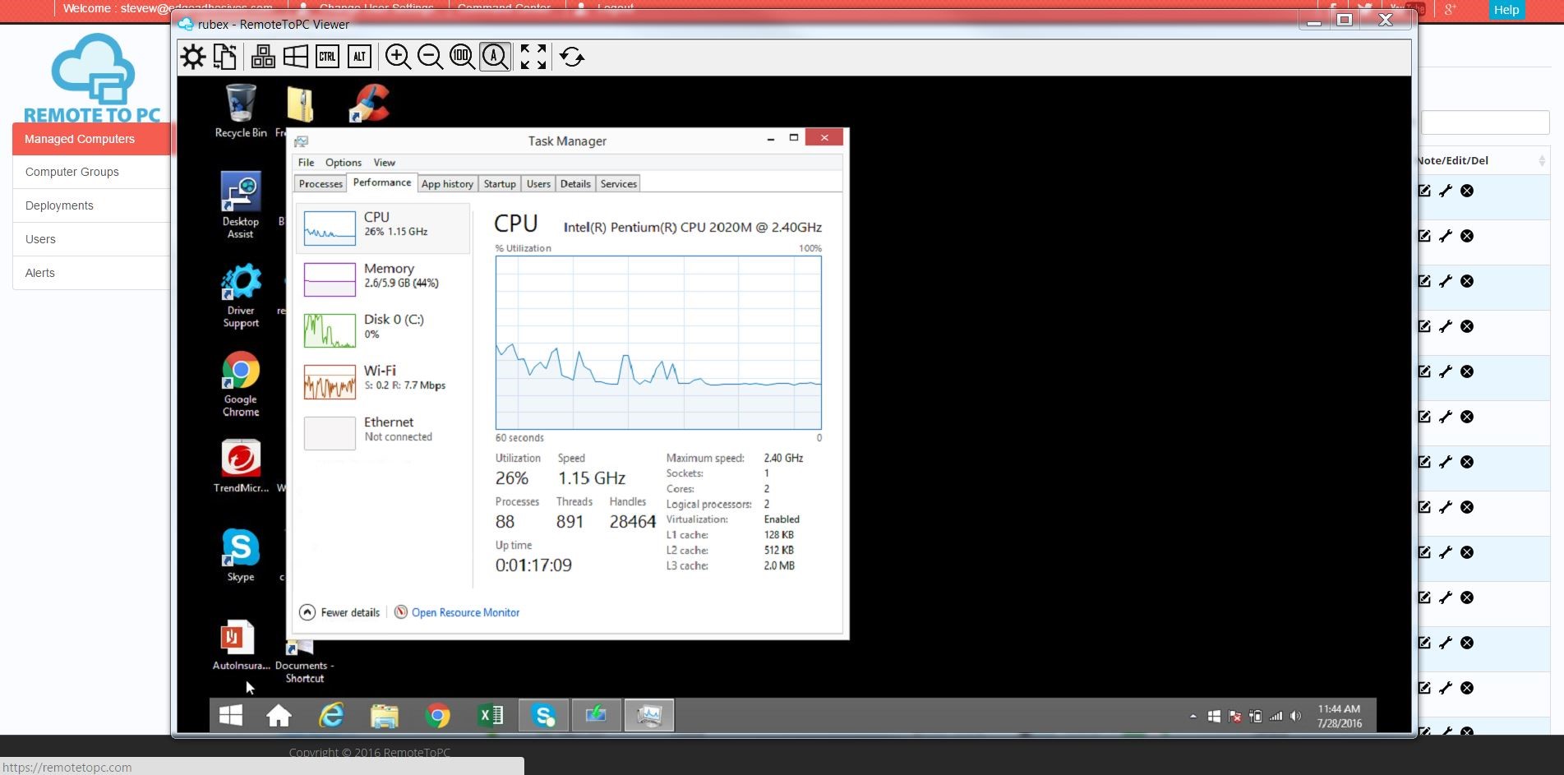Open the viewer settings gear icon
The width and height of the screenshot is (1564, 775).
[x=193, y=57]
